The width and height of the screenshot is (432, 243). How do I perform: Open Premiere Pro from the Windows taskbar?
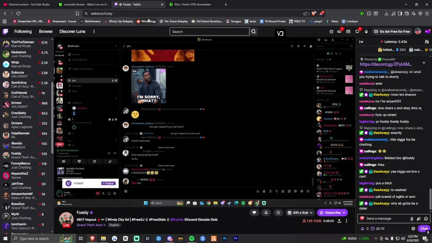236,239
